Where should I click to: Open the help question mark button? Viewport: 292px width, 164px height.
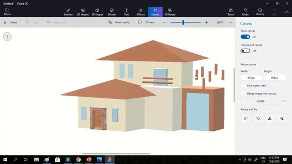(x=7, y=36)
